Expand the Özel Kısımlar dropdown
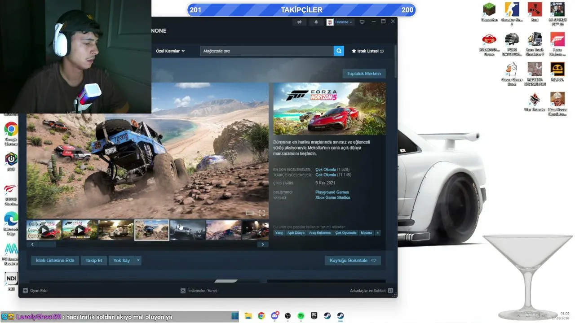 coord(170,51)
